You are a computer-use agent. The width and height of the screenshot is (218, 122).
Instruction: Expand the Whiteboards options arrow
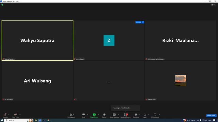159,115
